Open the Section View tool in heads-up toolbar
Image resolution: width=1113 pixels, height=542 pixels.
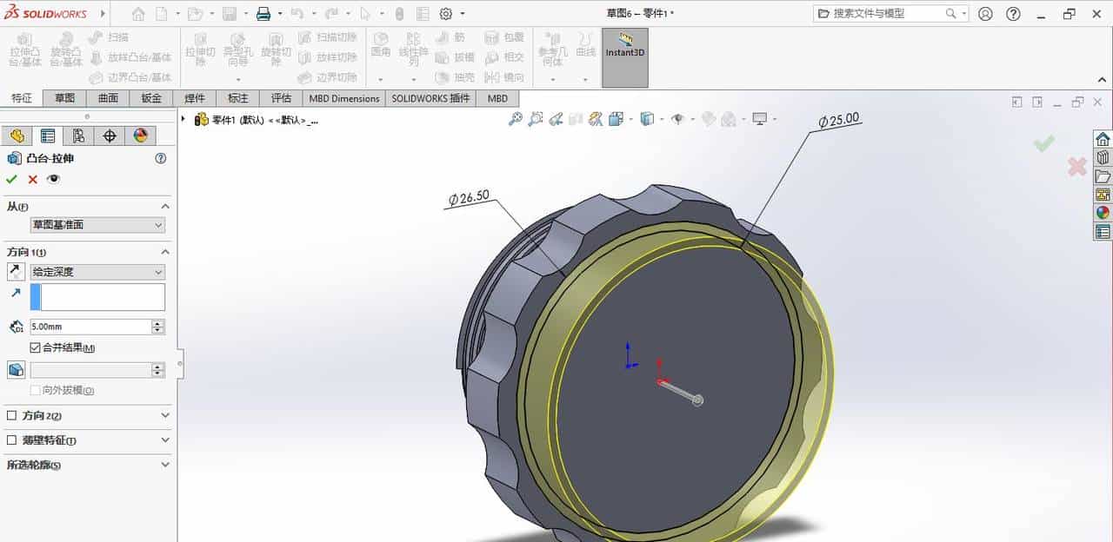point(594,118)
